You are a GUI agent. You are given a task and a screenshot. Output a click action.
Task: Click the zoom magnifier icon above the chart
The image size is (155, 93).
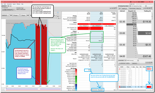(58, 12)
